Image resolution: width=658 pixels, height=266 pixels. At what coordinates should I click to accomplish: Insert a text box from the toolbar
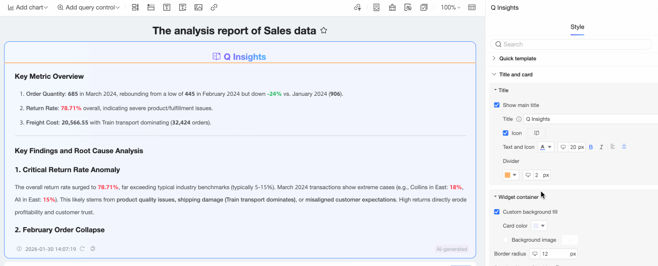coord(167,7)
